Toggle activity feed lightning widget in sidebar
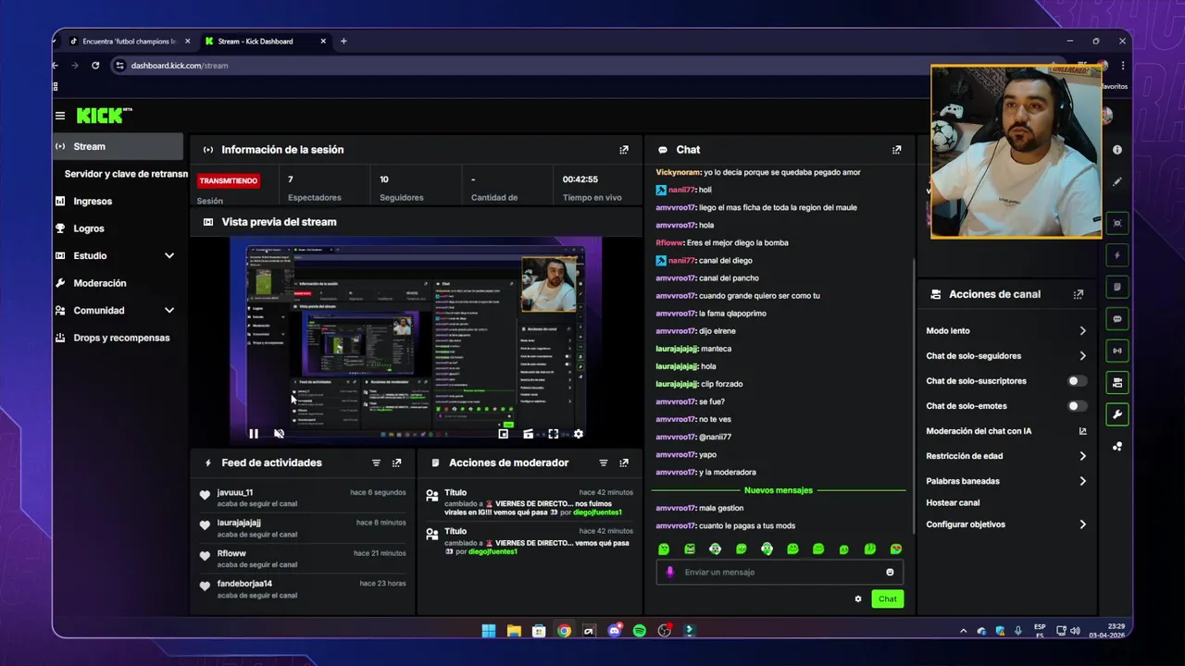Viewport: 1185px width, 666px height. coord(1117,255)
